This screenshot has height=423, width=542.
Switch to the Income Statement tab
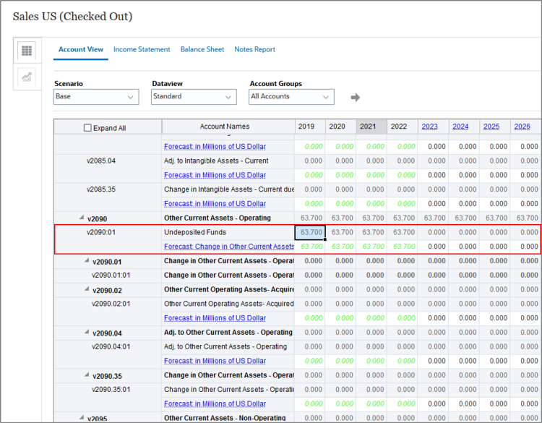(x=142, y=49)
